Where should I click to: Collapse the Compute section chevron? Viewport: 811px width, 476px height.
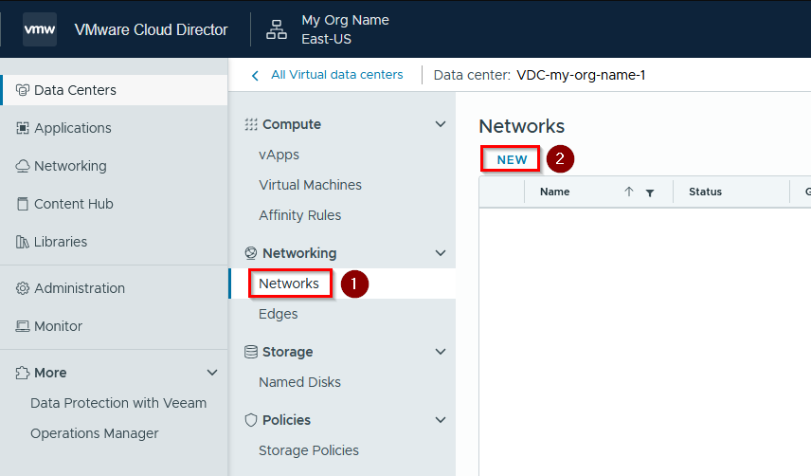[x=441, y=124]
